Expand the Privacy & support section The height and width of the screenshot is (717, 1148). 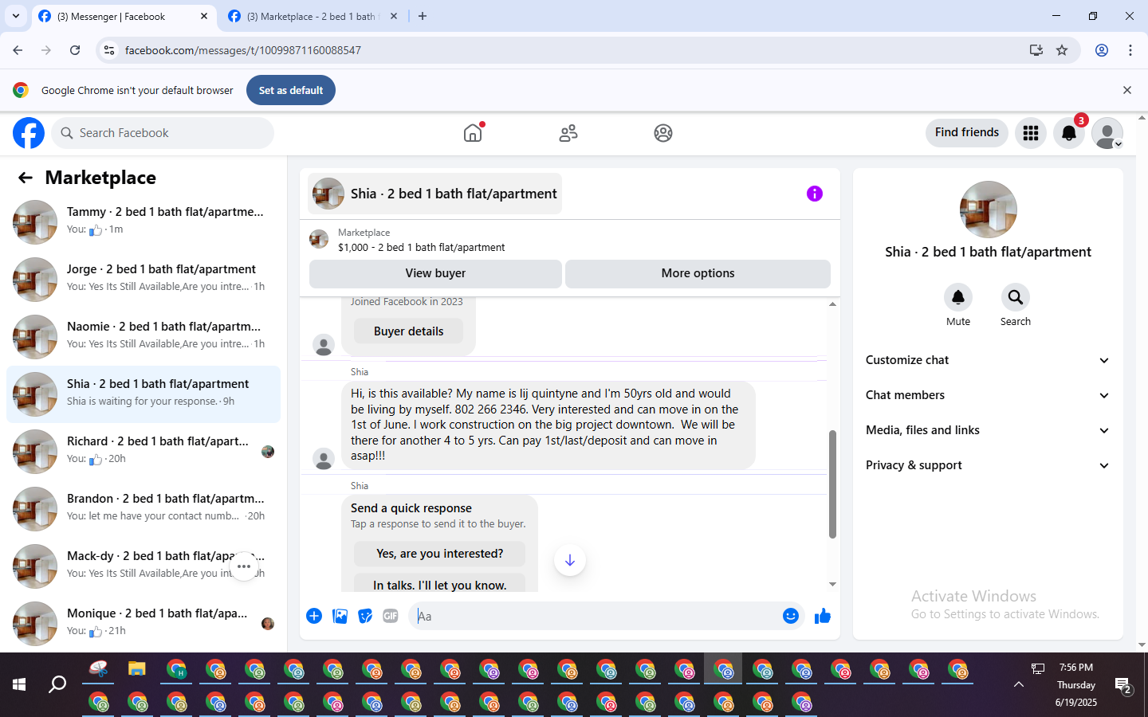point(987,465)
